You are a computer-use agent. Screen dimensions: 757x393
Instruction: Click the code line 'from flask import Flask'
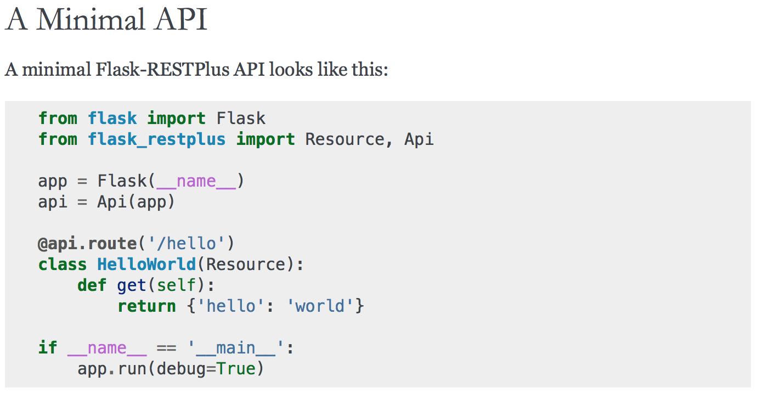[152, 118]
